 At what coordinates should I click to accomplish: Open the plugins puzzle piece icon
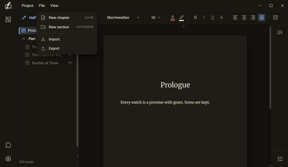pos(8,145)
